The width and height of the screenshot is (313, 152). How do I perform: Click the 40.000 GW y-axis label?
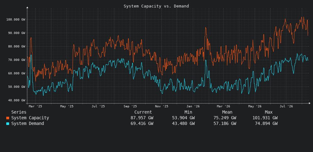(x=17, y=100)
